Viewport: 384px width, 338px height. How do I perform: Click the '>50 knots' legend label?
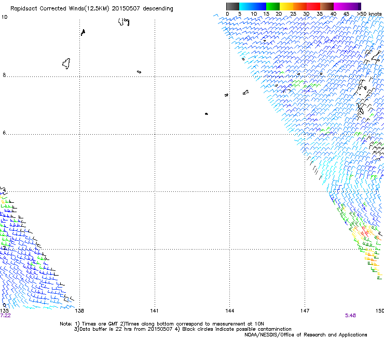click(x=369, y=14)
